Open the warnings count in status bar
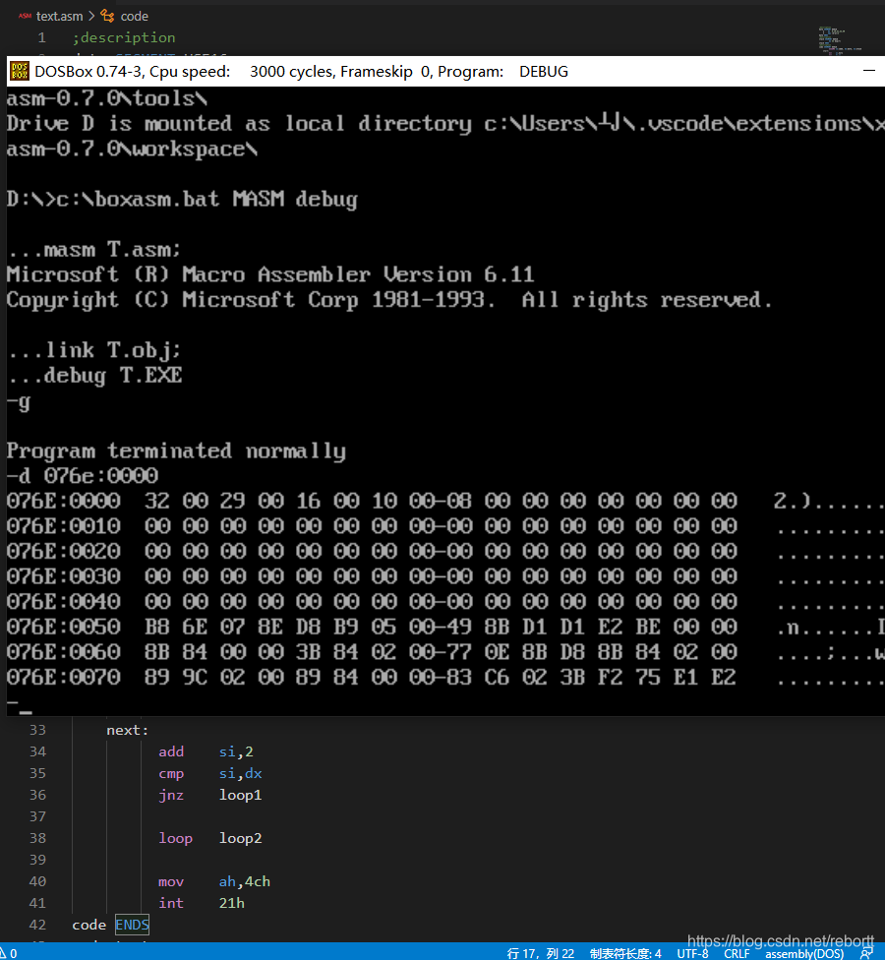The height and width of the screenshot is (960, 885). [9, 953]
